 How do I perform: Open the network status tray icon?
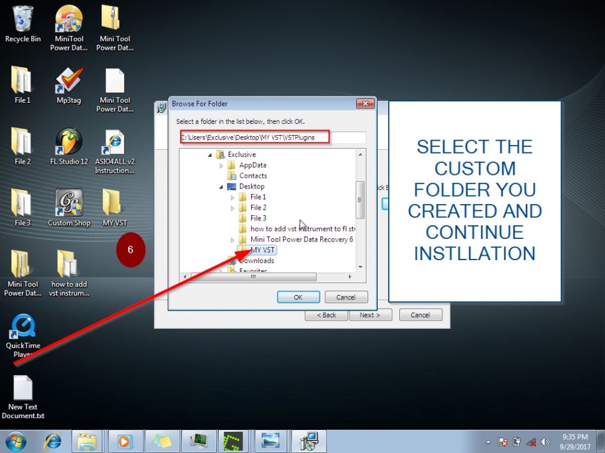[531, 442]
